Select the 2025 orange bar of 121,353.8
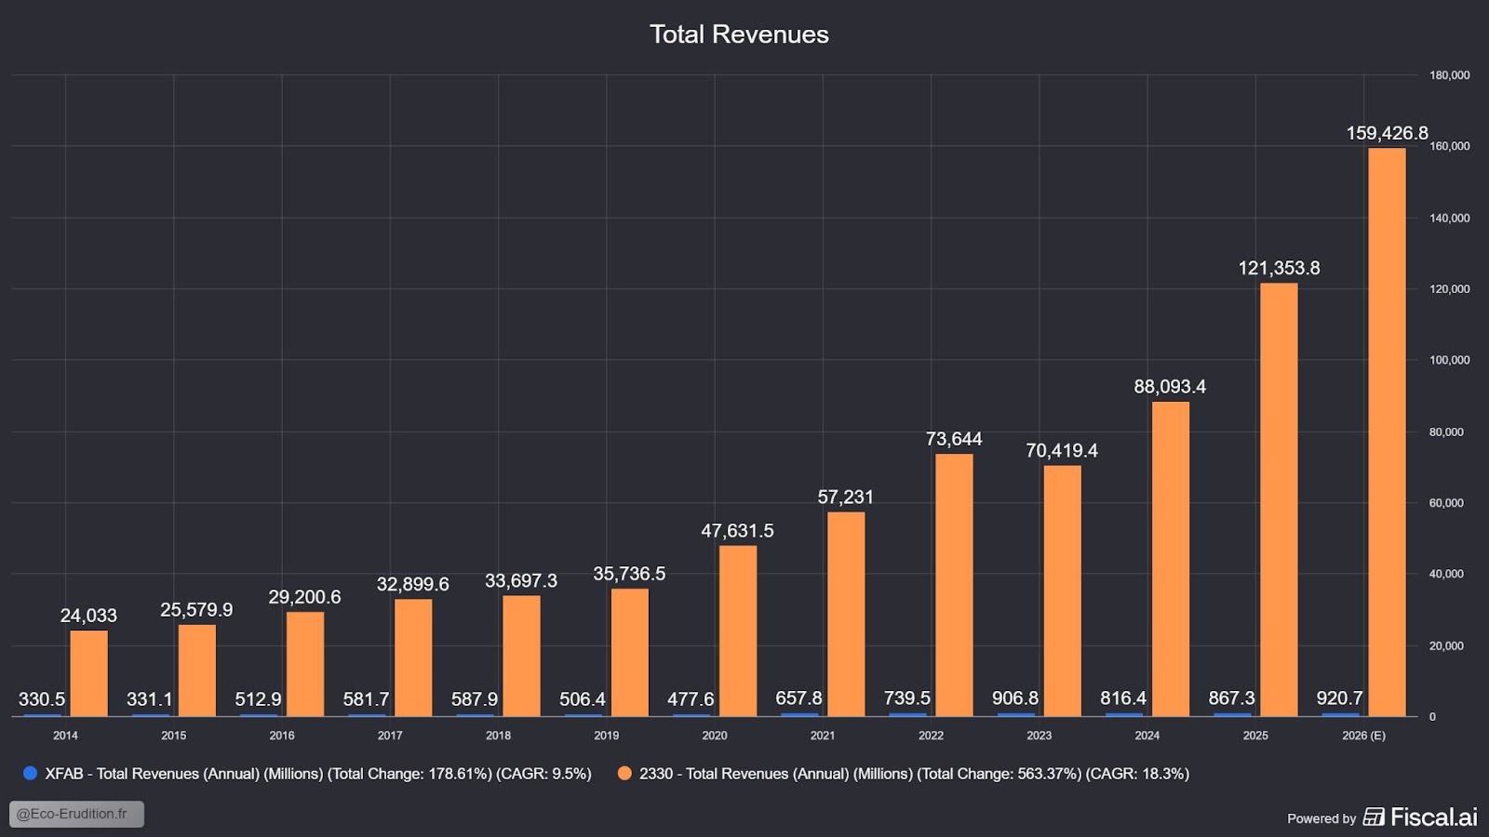 pyautogui.click(x=1278, y=499)
